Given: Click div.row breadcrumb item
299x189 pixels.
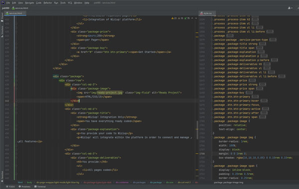Looking at the screenshot, I should (x=170, y=183).
